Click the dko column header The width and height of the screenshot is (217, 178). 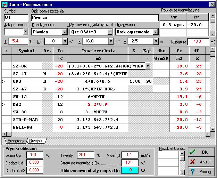(161, 51)
